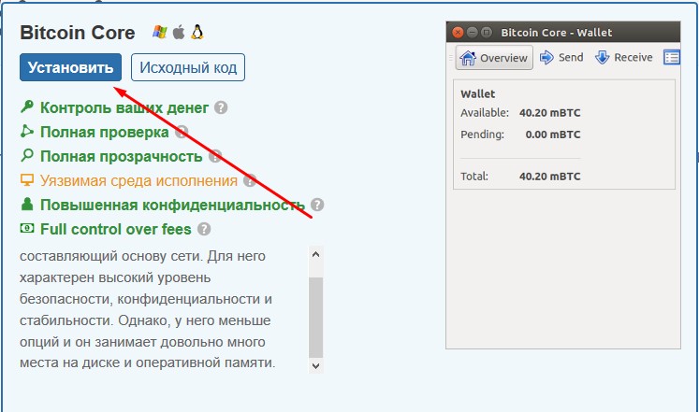Click the Full control over fees text
699x412 pixels.
click(115, 229)
